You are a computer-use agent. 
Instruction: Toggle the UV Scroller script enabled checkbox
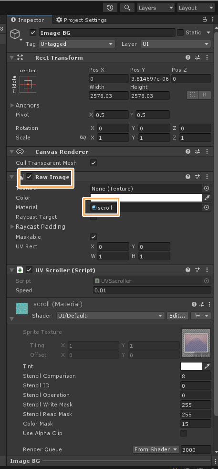pos(29,270)
